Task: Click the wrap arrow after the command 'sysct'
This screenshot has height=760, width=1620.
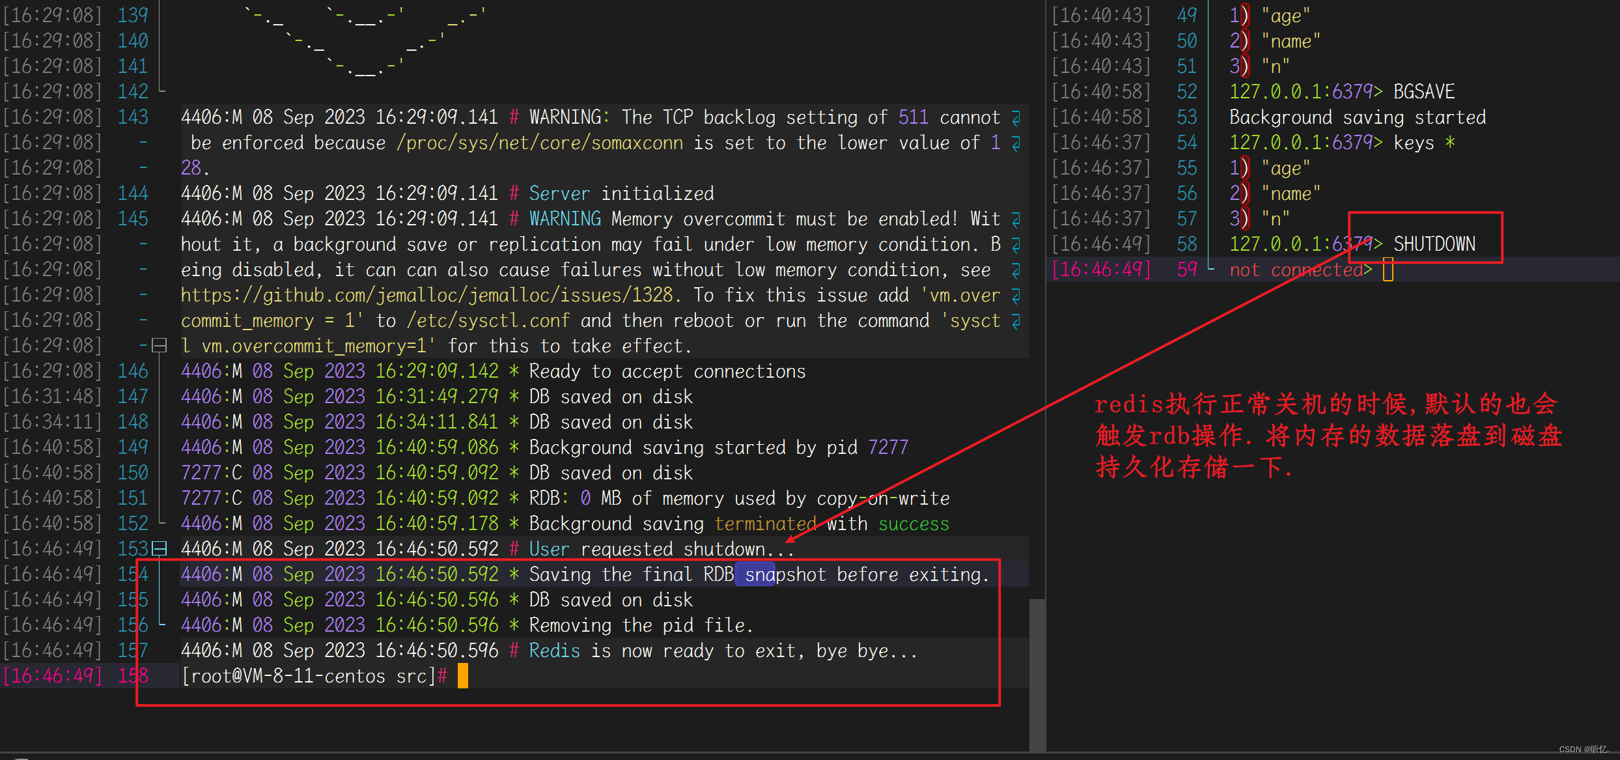Action: pyautogui.click(x=1016, y=321)
